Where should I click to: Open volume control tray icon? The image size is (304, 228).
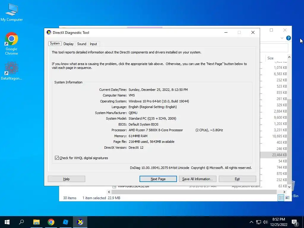tap(265, 222)
